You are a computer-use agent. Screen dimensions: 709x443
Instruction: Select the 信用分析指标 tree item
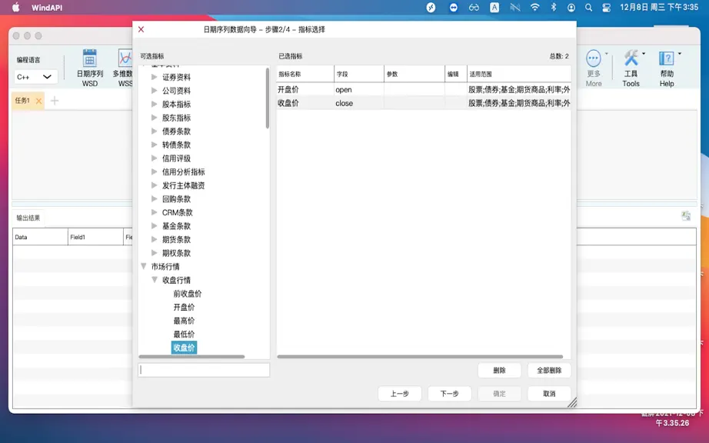(184, 172)
